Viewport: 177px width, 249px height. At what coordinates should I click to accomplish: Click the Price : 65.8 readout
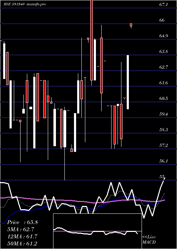point(22,222)
